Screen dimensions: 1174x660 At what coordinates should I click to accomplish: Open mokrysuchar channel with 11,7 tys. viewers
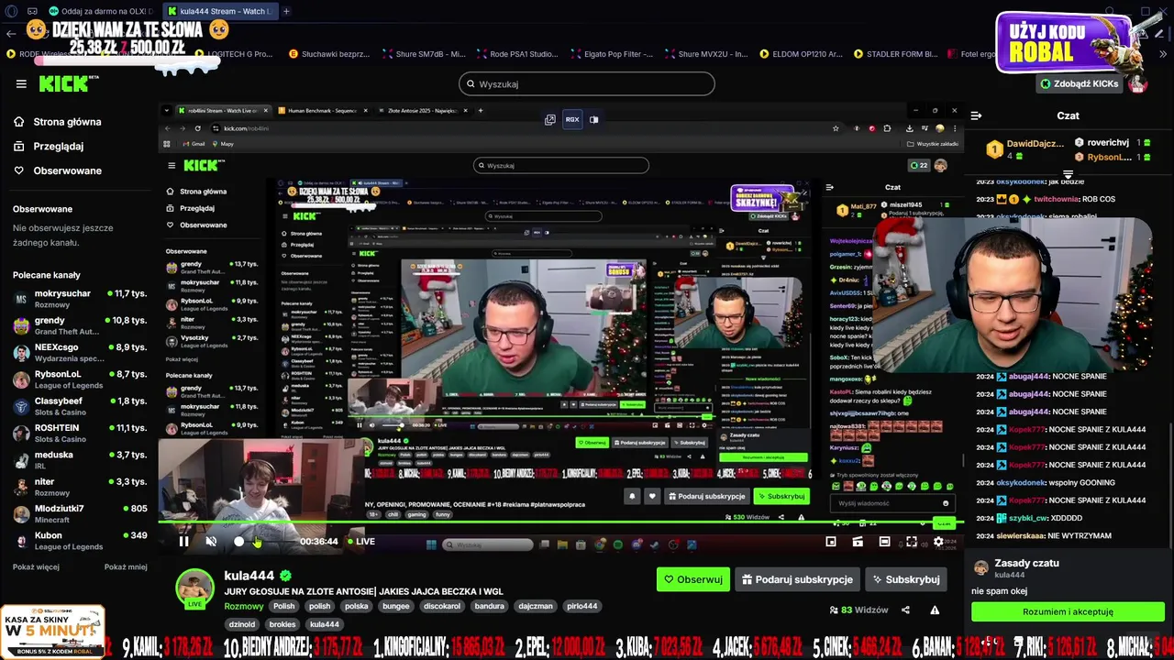79,299
